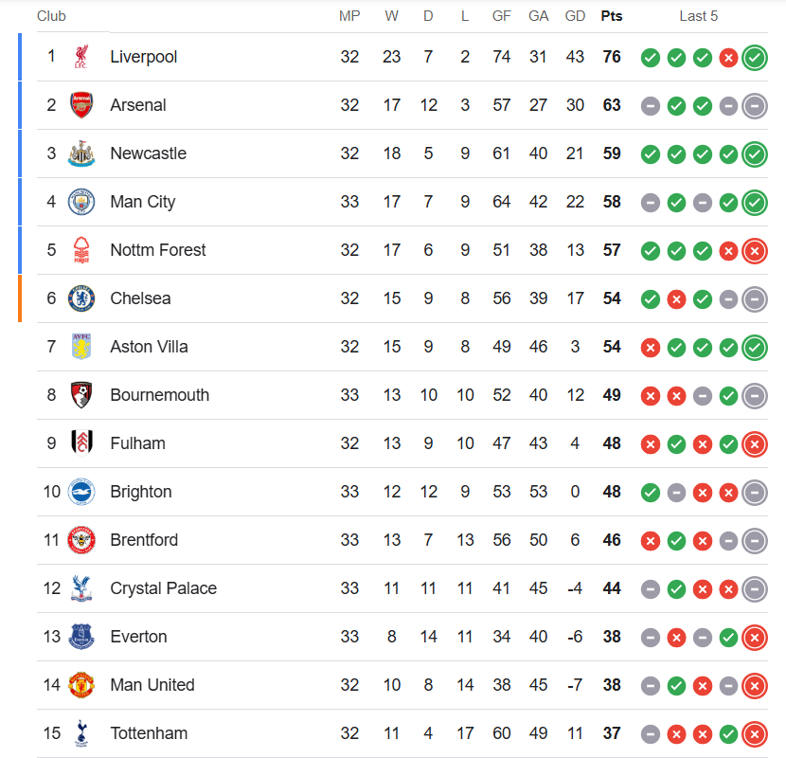Click the Pts column header
The width and height of the screenshot is (786, 758).
click(x=612, y=16)
